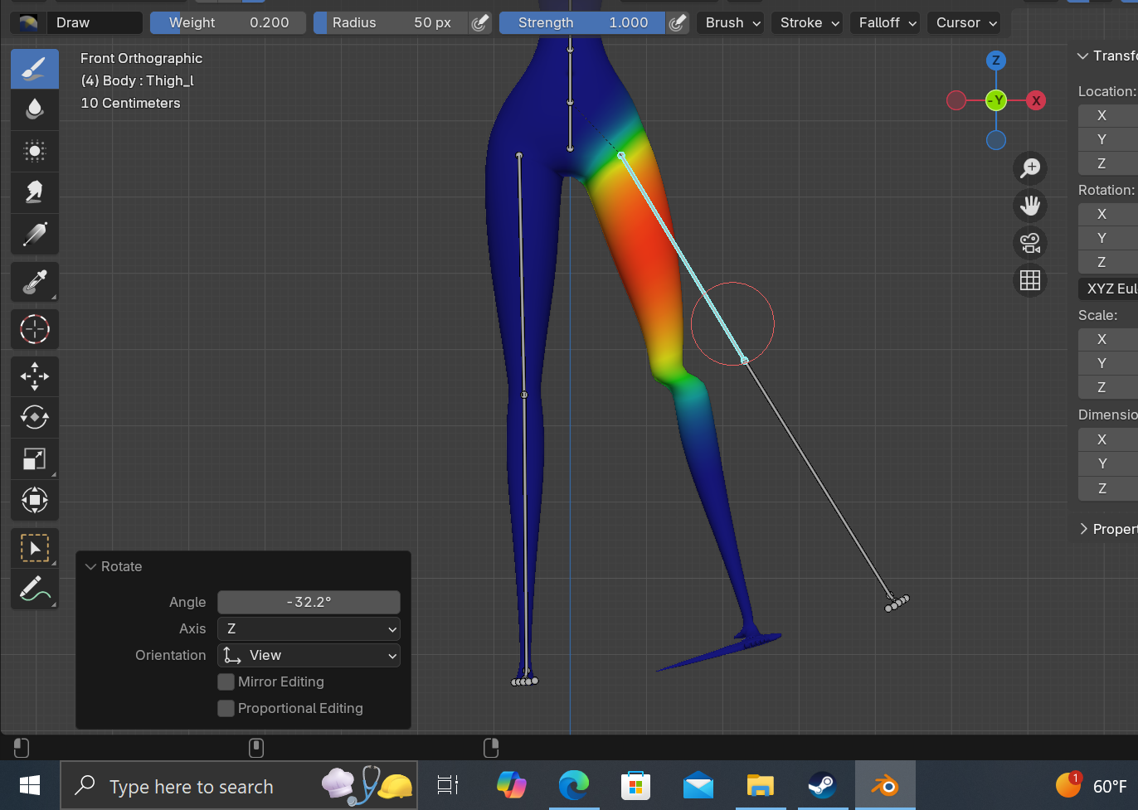The width and height of the screenshot is (1138, 810).
Task: Select the Blur weight tool
Action: (x=35, y=109)
